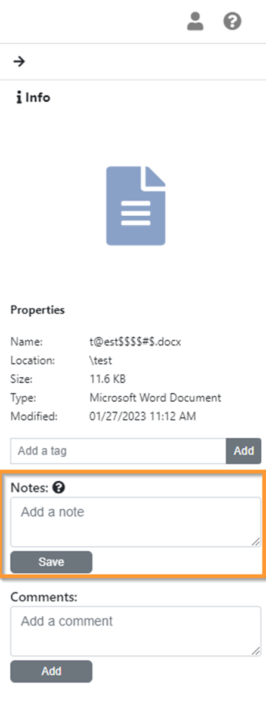
Task: Click the \test location value
Action: 101,360
